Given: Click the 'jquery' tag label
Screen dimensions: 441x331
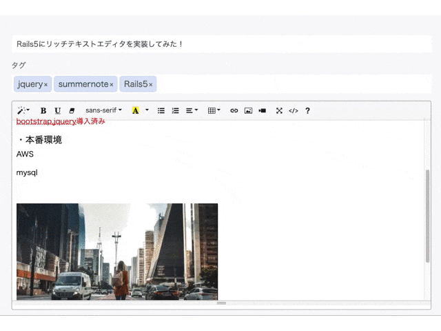Looking at the screenshot, I should pos(30,84).
